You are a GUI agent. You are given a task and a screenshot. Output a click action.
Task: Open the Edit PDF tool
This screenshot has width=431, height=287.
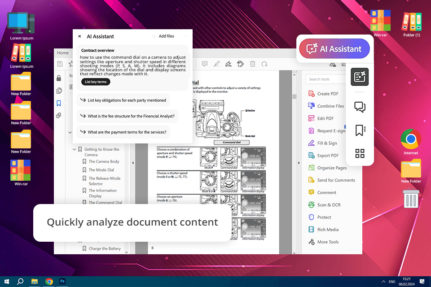click(321, 118)
